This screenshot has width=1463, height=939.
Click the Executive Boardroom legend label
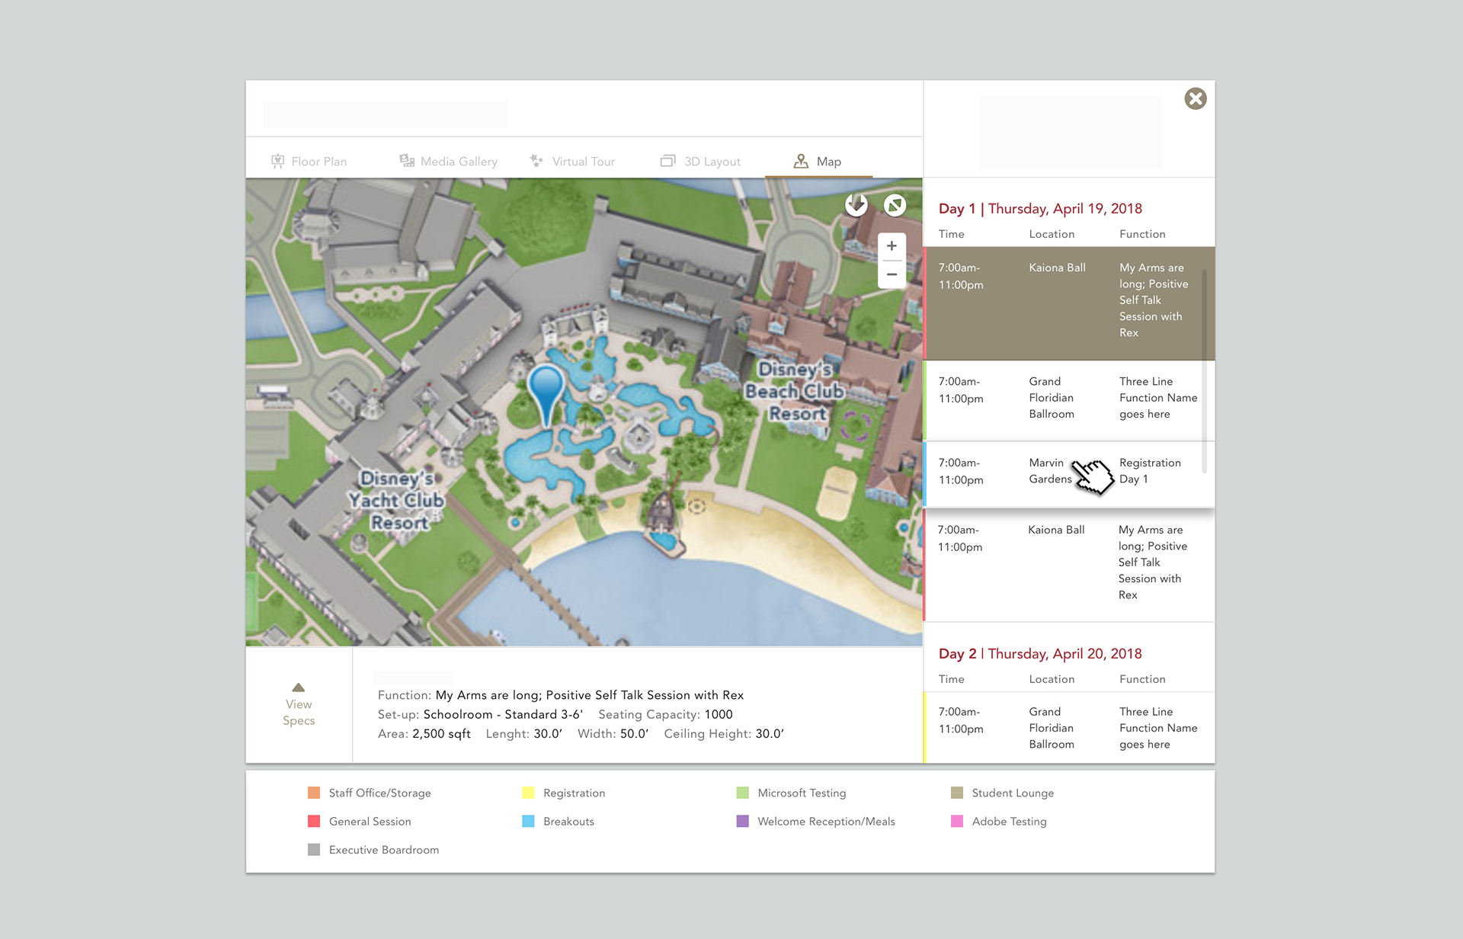[384, 849]
